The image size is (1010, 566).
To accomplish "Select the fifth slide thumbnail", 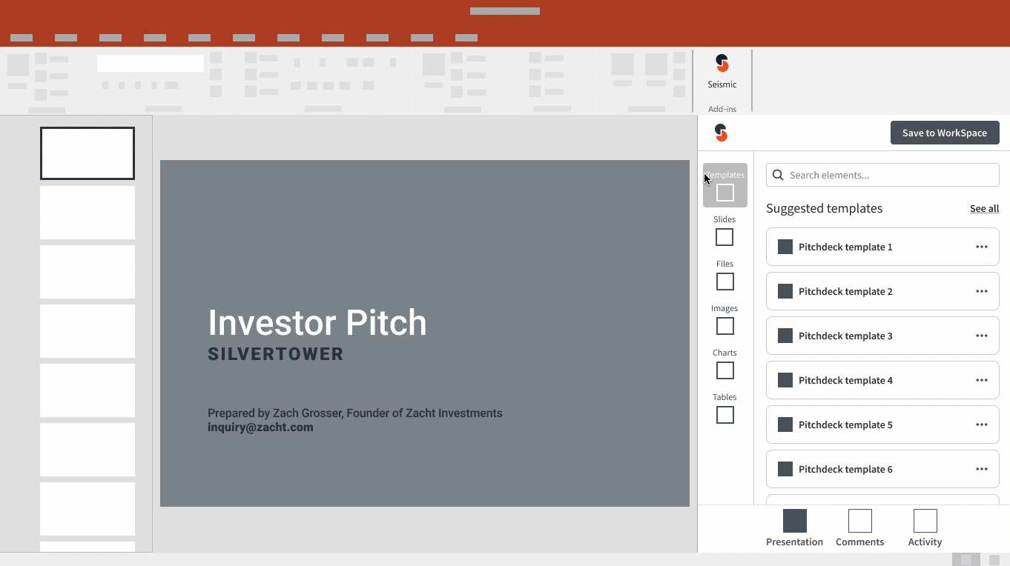I will click(88, 390).
